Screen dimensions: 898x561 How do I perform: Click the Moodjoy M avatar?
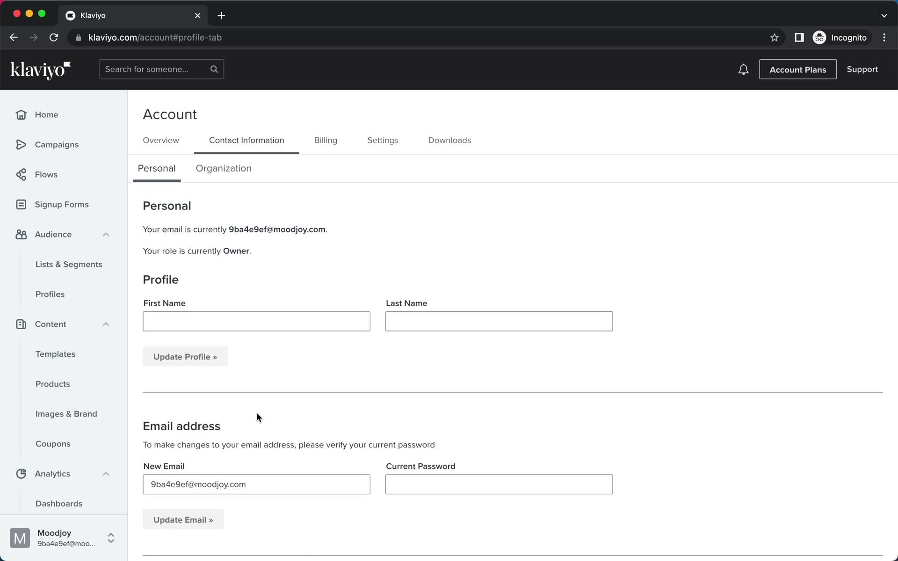[x=20, y=538]
